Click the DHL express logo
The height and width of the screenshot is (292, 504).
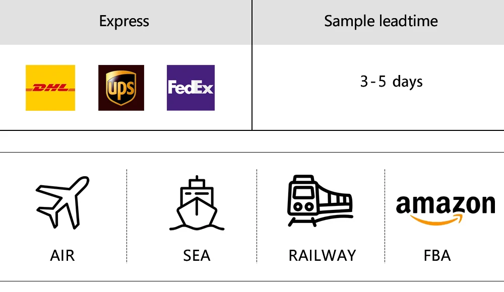[50, 88]
